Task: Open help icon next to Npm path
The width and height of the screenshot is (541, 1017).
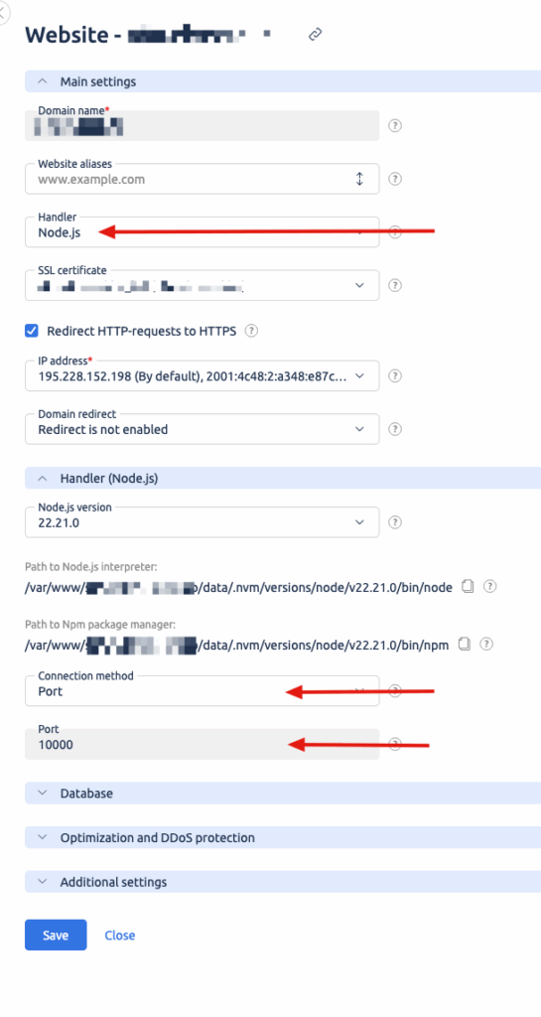Action: click(486, 644)
